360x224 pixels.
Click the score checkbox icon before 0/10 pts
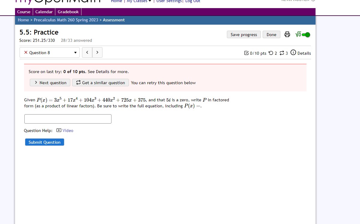point(246,53)
